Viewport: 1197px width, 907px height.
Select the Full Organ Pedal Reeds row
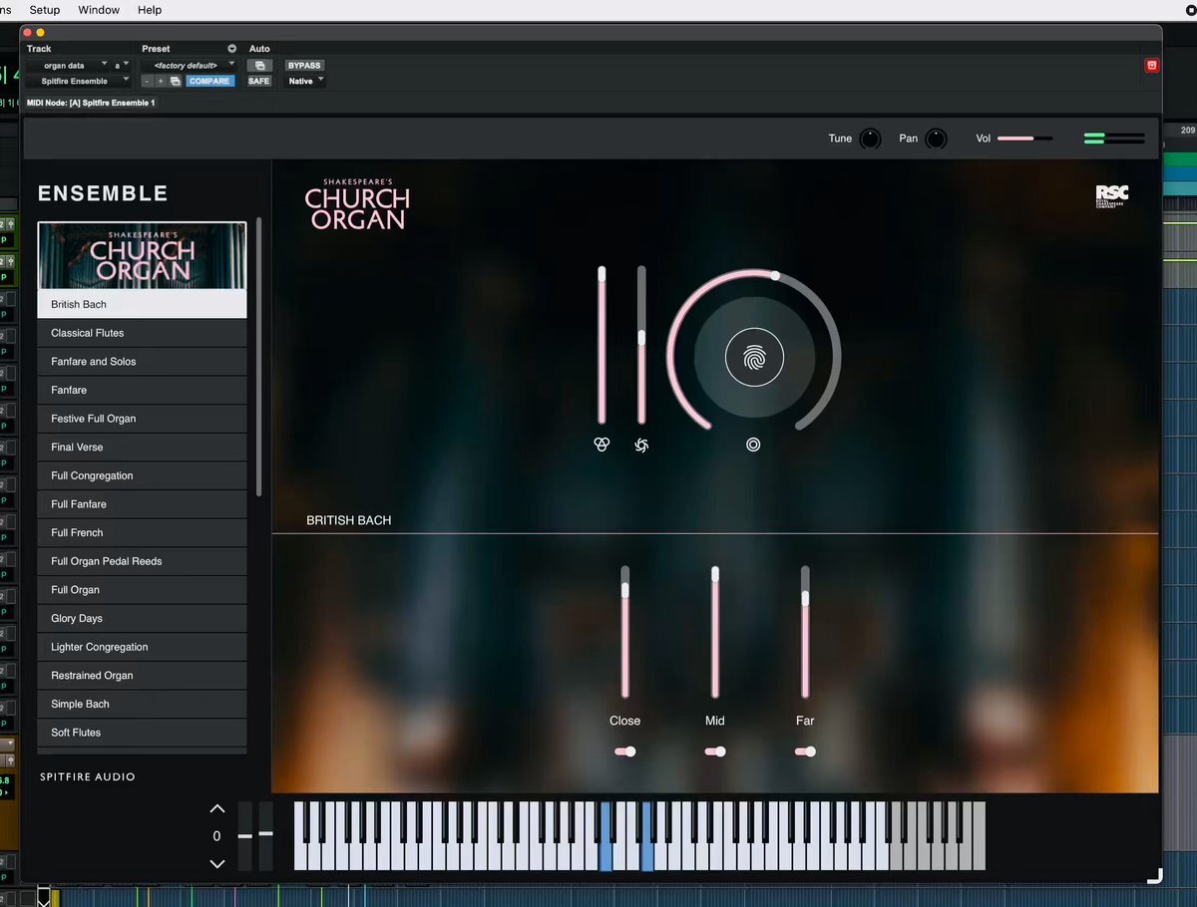[142, 561]
